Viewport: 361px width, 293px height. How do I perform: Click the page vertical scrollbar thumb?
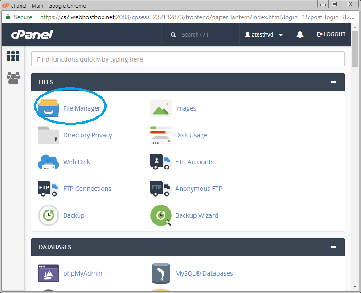click(355, 49)
